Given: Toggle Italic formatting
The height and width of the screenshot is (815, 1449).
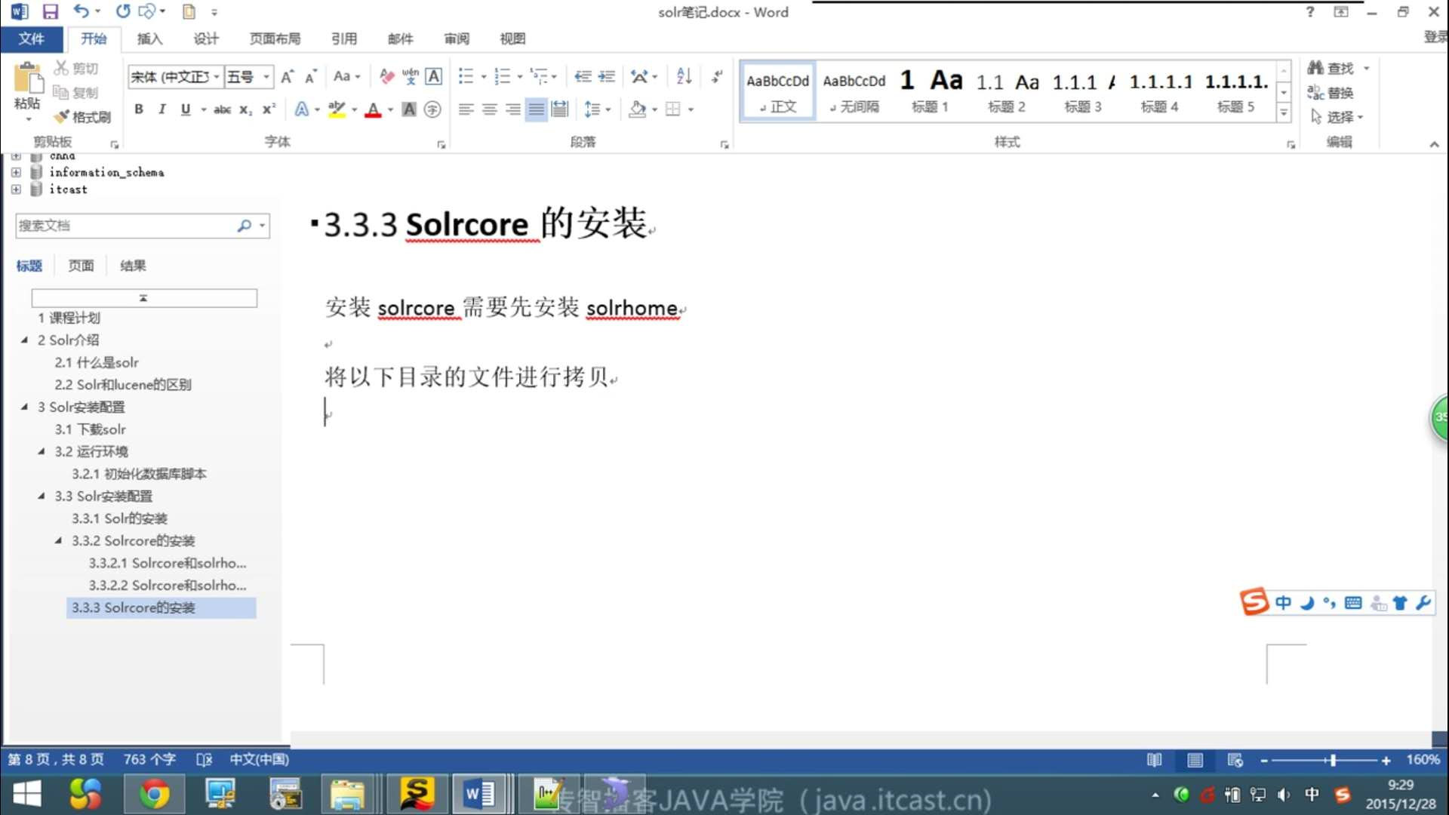Looking at the screenshot, I should (x=162, y=110).
